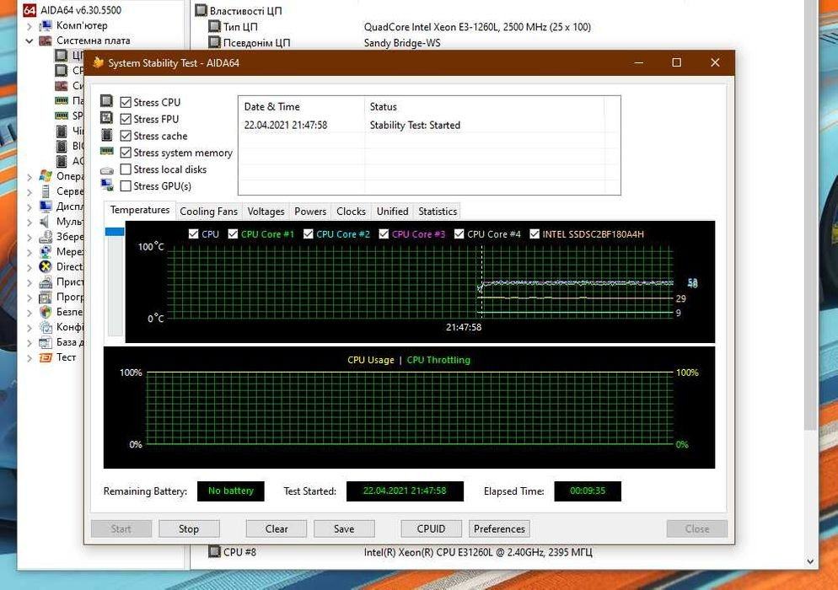Click the main window vertical scrollbar down arrow
This screenshot has height=590, width=838.
click(811, 561)
